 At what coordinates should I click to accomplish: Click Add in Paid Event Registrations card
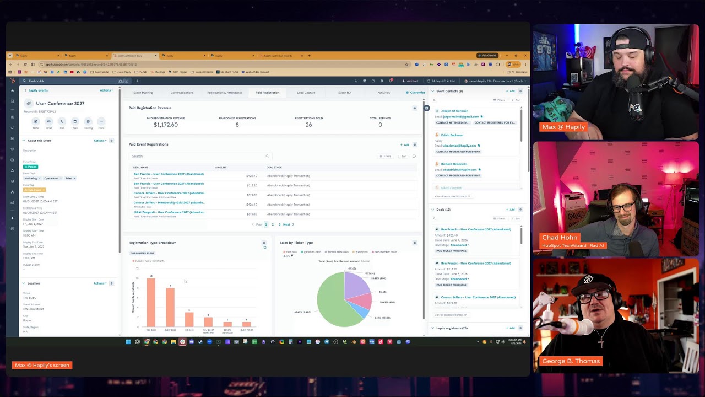click(405, 144)
